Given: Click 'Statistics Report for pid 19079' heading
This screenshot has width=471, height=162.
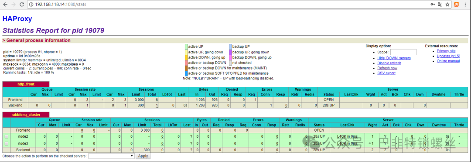Looking at the screenshot, I should click(54, 30).
